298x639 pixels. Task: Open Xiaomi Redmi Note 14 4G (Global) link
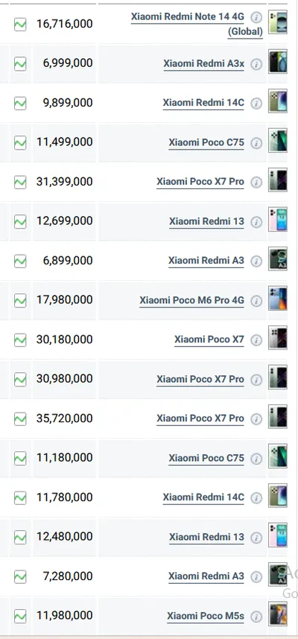click(197, 24)
